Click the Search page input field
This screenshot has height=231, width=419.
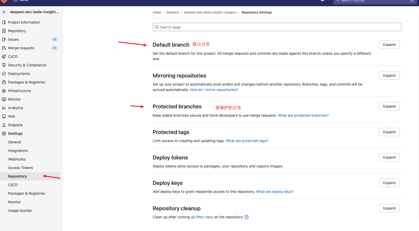[x=277, y=27]
